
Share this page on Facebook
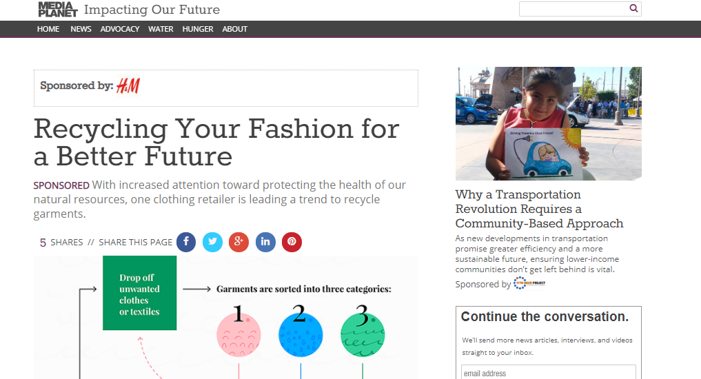pyautogui.click(x=186, y=242)
